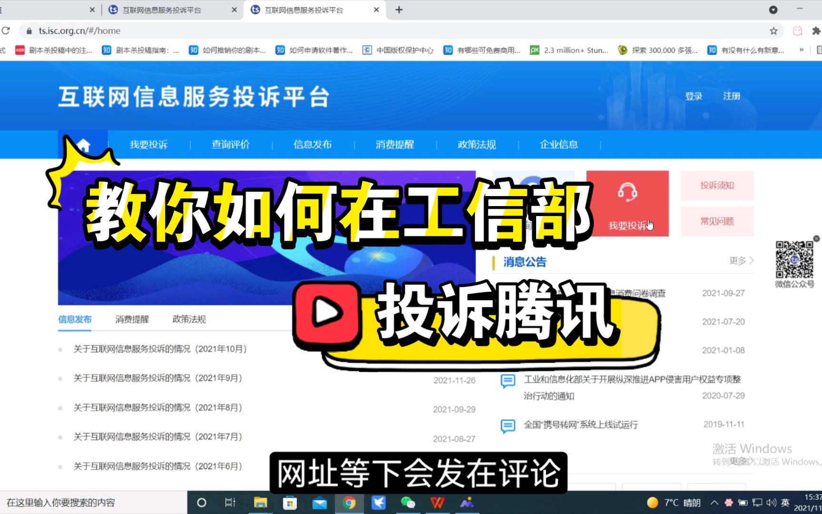The height and width of the screenshot is (514, 822).
Task: Open bookmark 如何推销你的剧本...
Action: (227, 50)
